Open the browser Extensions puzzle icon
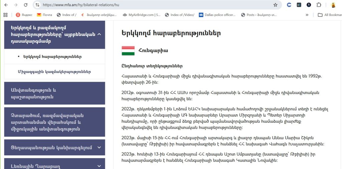 pos(319,5)
